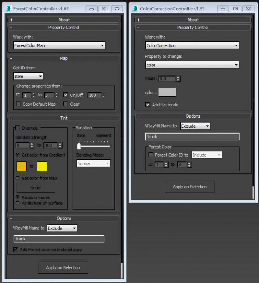Click the Random Strength maximum field showing 100
The image size is (259, 283).
click(x=51, y=145)
